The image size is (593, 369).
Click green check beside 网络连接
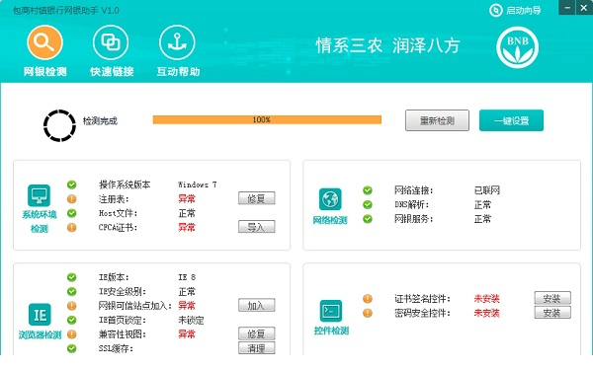[368, 190]
